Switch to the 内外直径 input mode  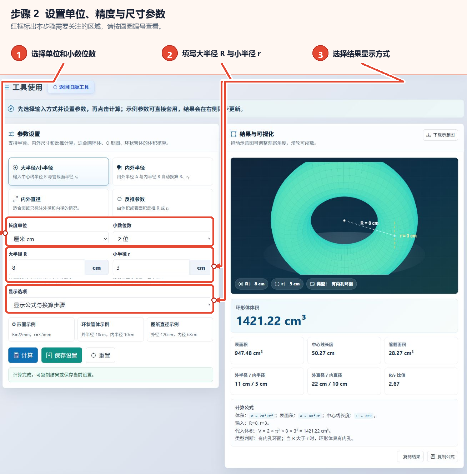tap(59, 202)
